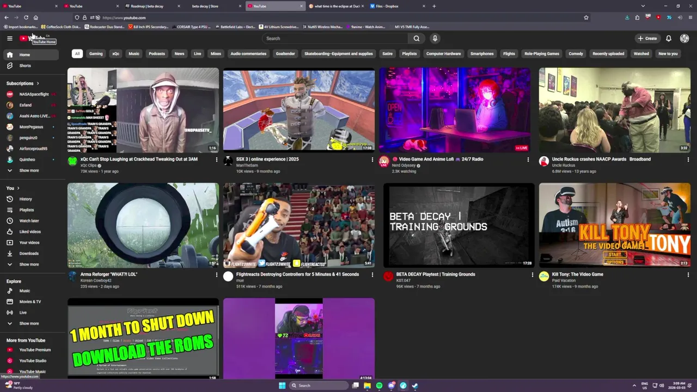Reload the page with browser refresh
The width and height of the screenshot is (697, 392).
point(26,17)
